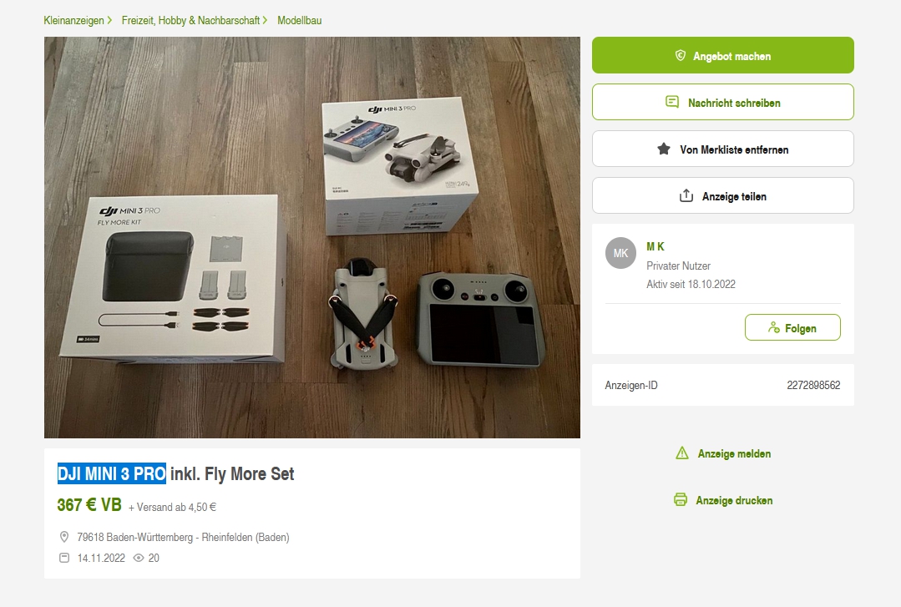Open the DJI Mini 3 Pro photo
The height and width of the screenshot is (607, 901).
pos(312,237)
